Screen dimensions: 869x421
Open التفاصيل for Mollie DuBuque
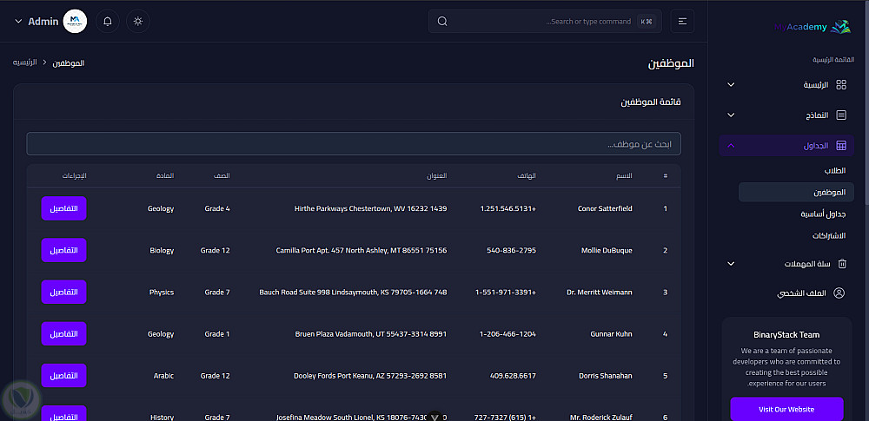(x=63, y=250)
